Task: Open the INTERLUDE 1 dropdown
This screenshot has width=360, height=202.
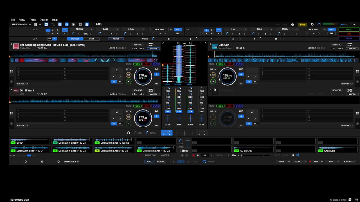Action: [71, 162]
